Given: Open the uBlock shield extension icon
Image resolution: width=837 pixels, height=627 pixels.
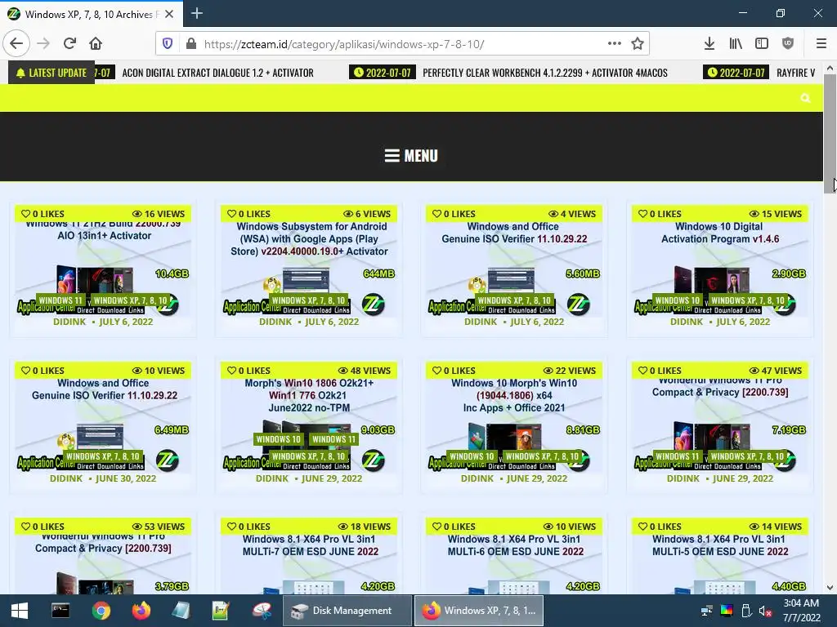Looking at the screenshot, I should 788,44.
